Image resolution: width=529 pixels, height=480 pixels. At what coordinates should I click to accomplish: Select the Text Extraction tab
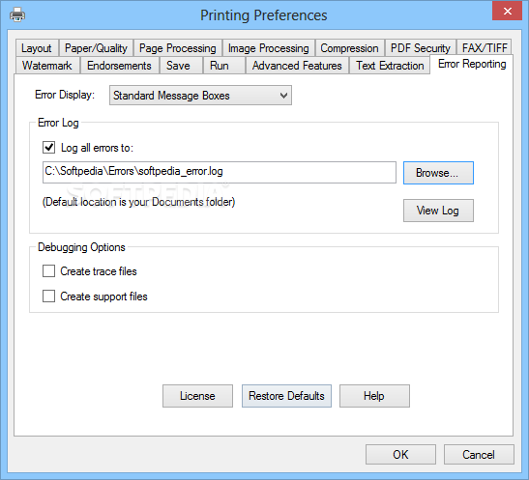click(x=390, y=66)
